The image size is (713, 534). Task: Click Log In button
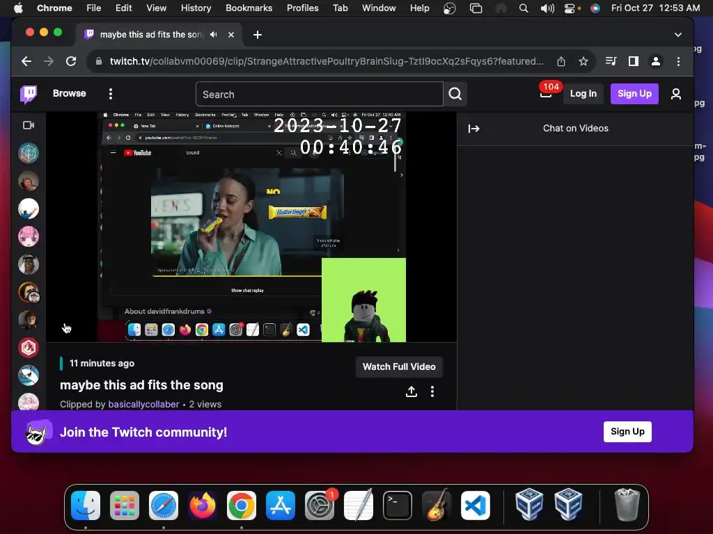[x=583, y=94]
